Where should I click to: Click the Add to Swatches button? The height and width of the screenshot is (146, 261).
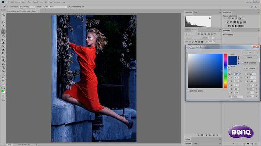[250, 63]
